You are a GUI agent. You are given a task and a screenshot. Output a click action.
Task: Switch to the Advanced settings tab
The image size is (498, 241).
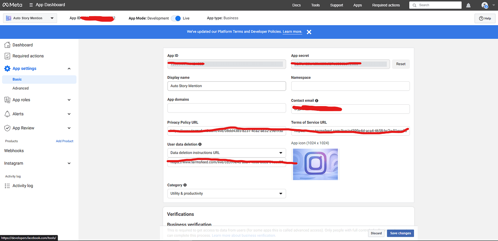click(x=21, y=88)
